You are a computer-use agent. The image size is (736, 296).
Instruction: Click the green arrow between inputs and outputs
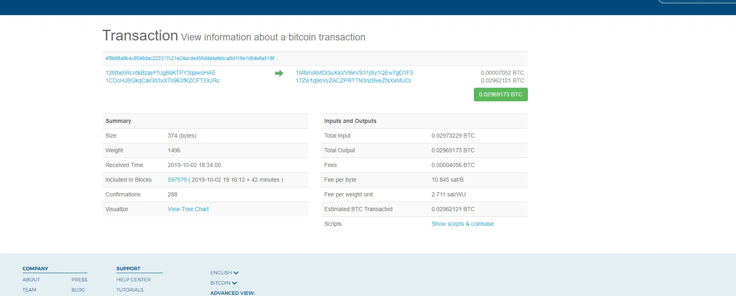[279, 73]
